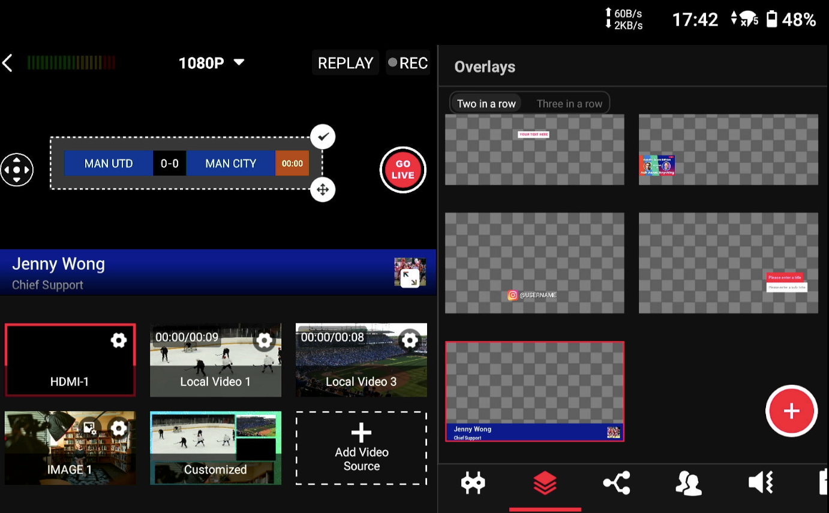Open IMAGE 1 settings gear
This screenshot has height=513, width=829.
click(119, 428)
